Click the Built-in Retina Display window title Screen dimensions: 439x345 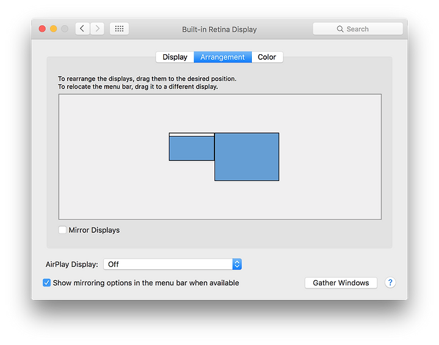[x=220, y=29]
